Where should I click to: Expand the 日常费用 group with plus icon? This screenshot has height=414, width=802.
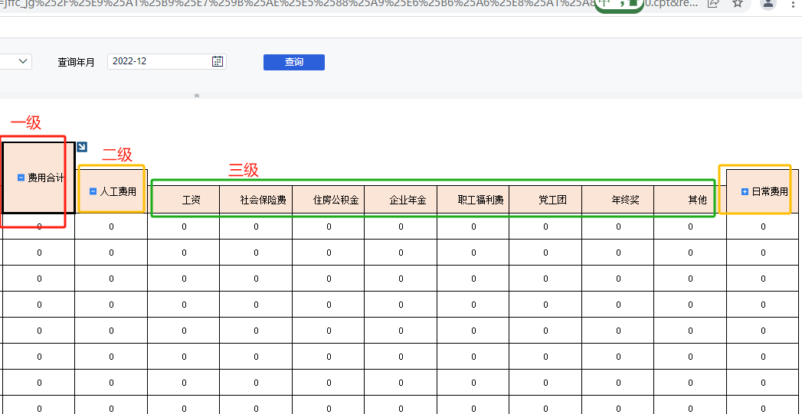tap(745, 191)
